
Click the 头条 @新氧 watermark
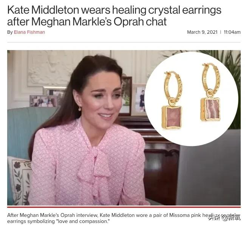(224, 218)
